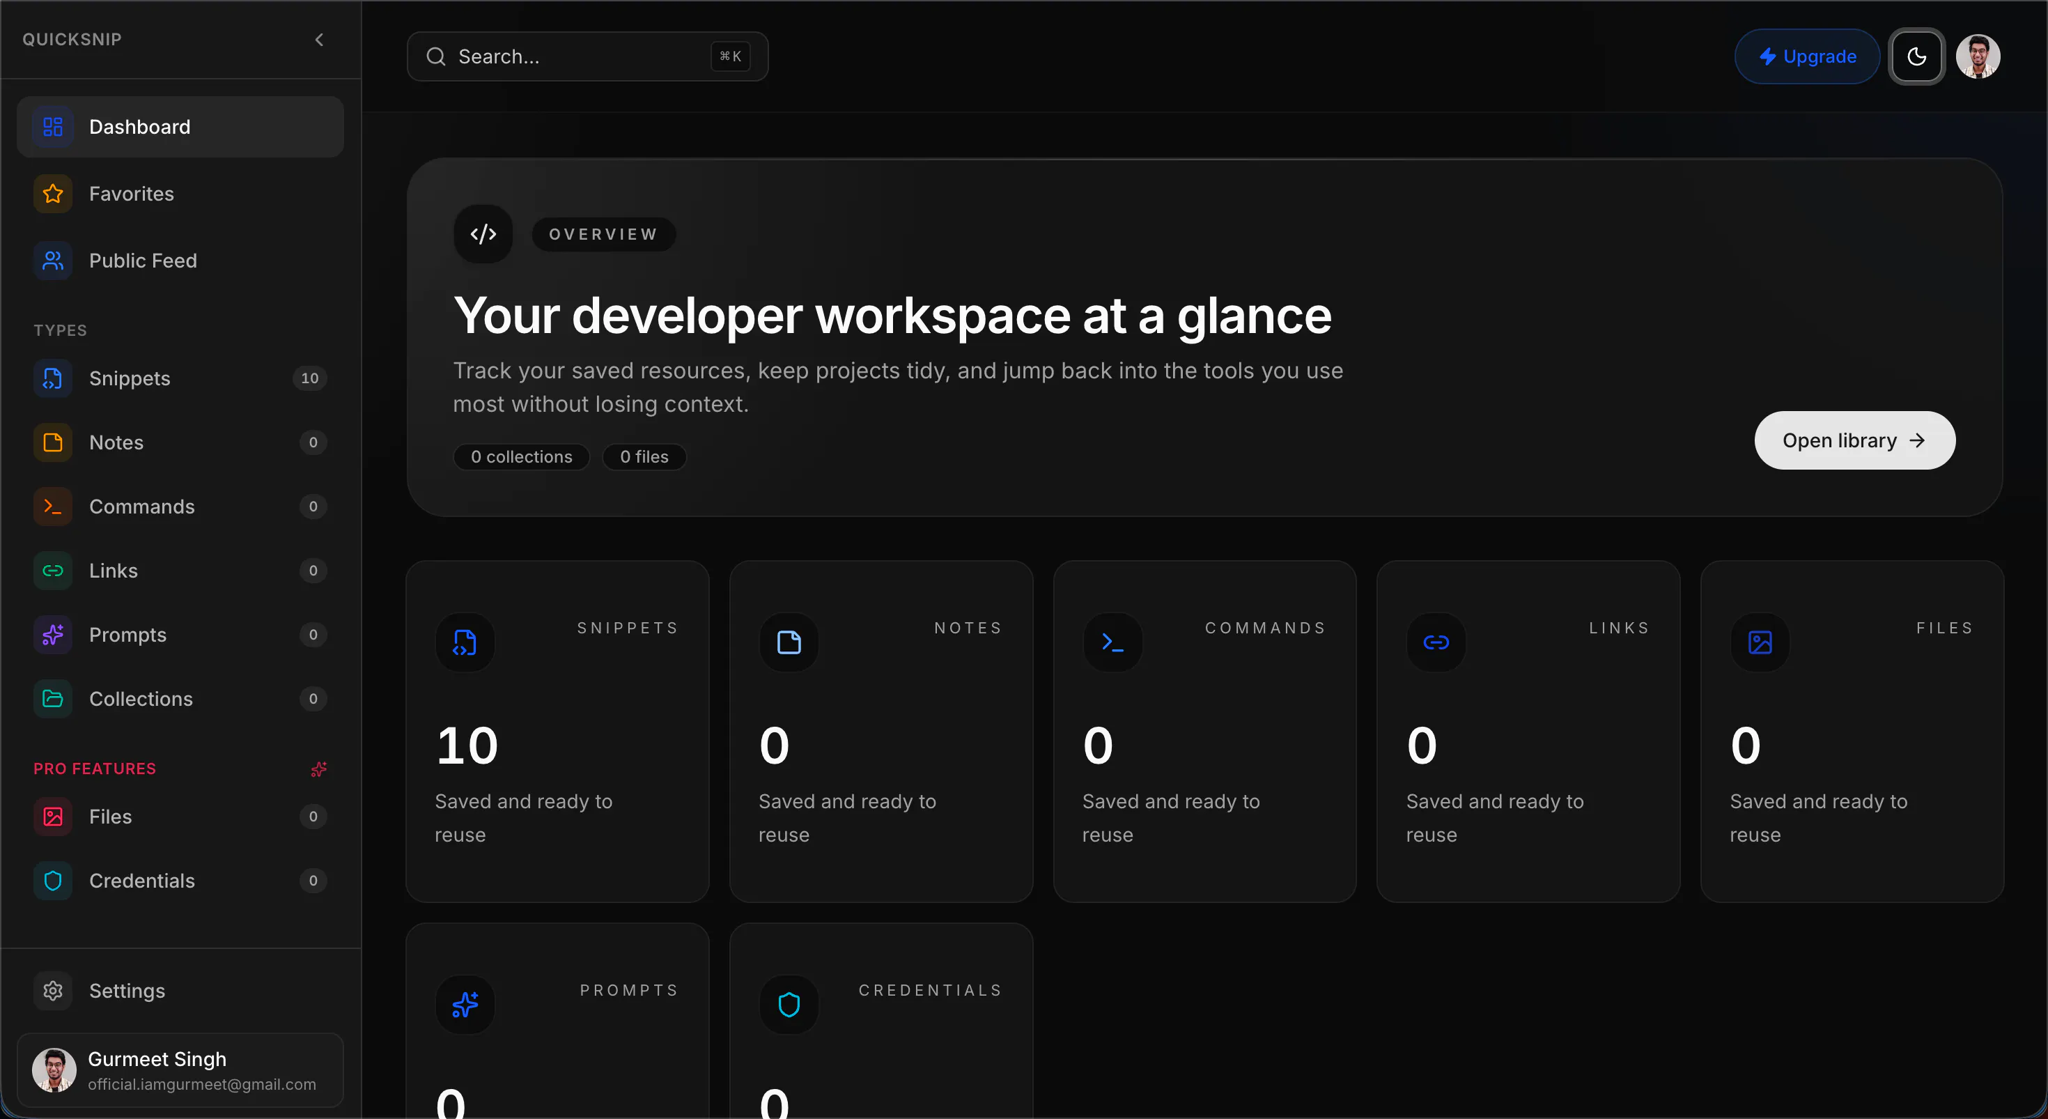Select Links in the sidebar
2048x1119 pixels.
180,570
